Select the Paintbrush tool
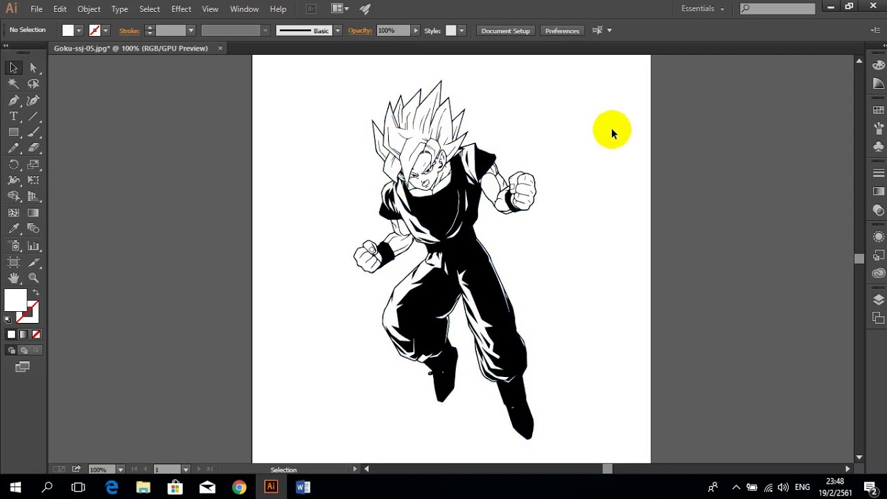This screenshot has width=887, height=499. (33, 132)
